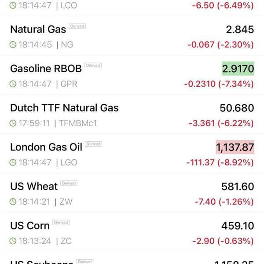Click the clock icon beside Natural Gas timestamp

tap(14, 45)
